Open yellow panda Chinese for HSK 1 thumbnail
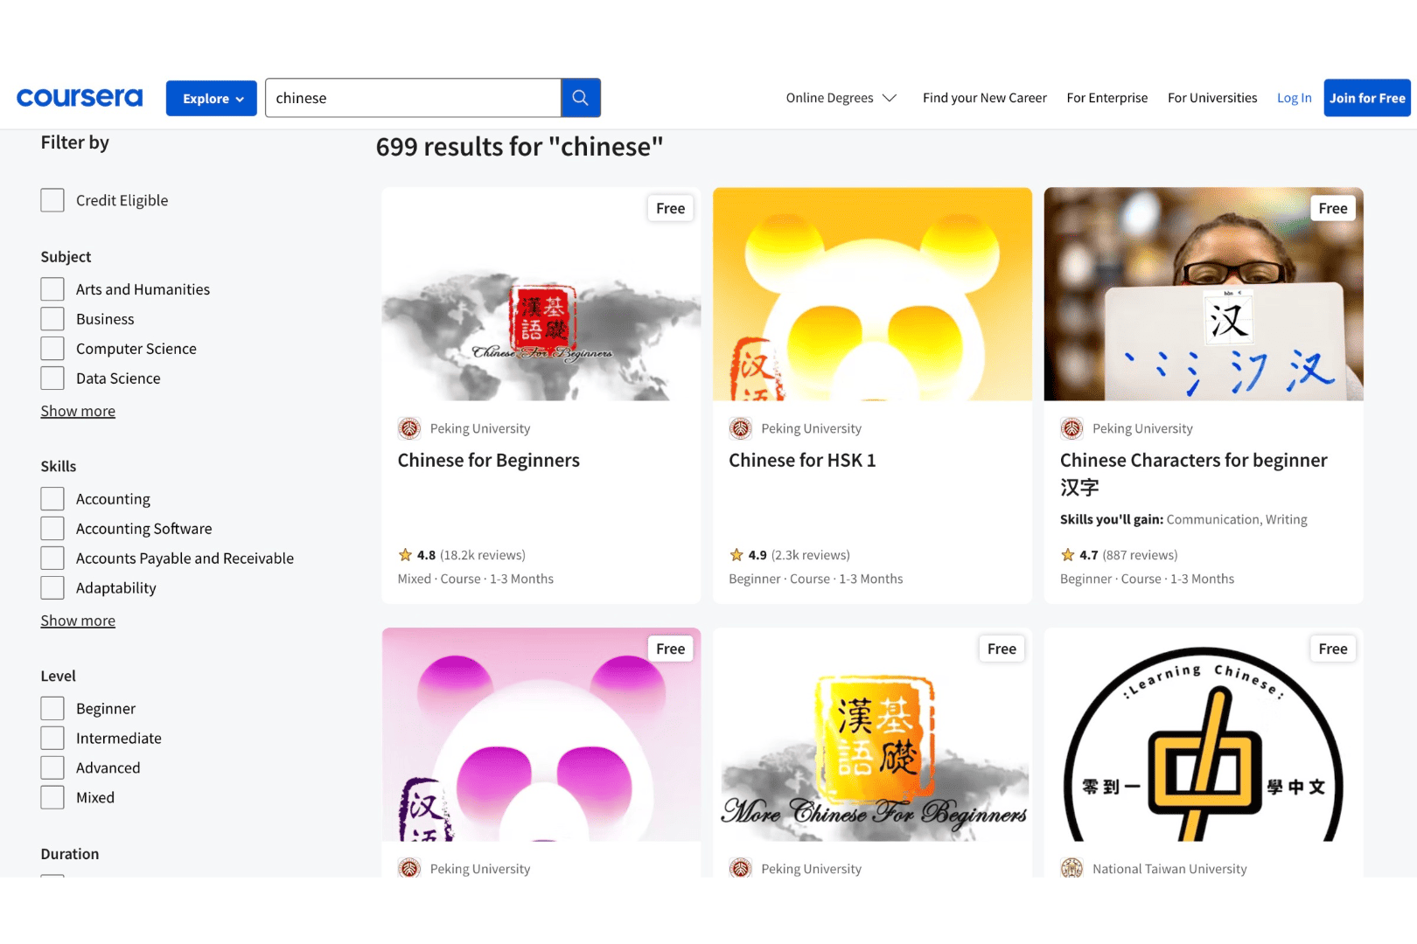 (x=872, y=295)
